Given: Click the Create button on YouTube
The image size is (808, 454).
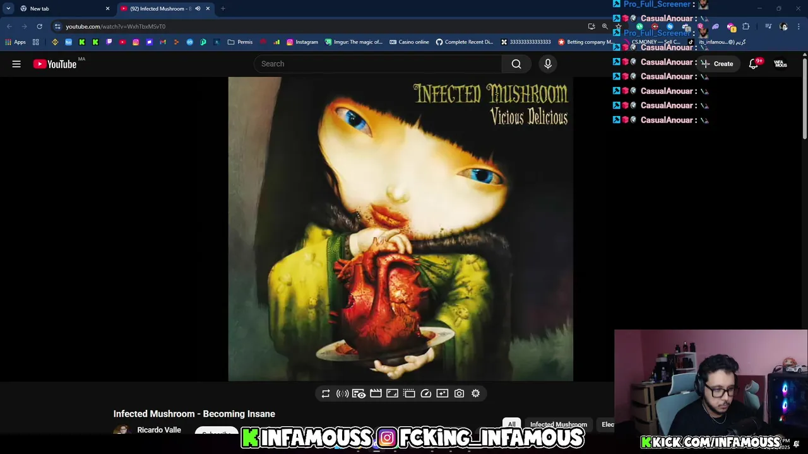Looking at the screenshot, I should tap(717, 64).
